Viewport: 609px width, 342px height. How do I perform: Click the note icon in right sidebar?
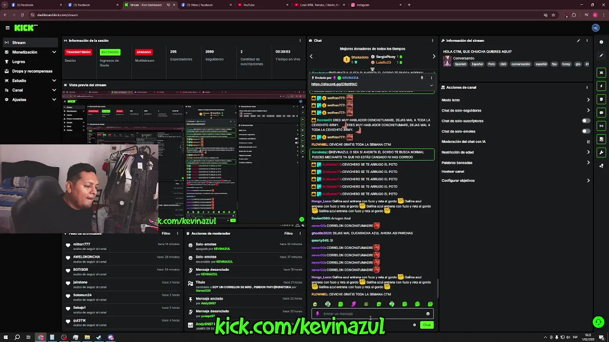[x=602, y=99]
